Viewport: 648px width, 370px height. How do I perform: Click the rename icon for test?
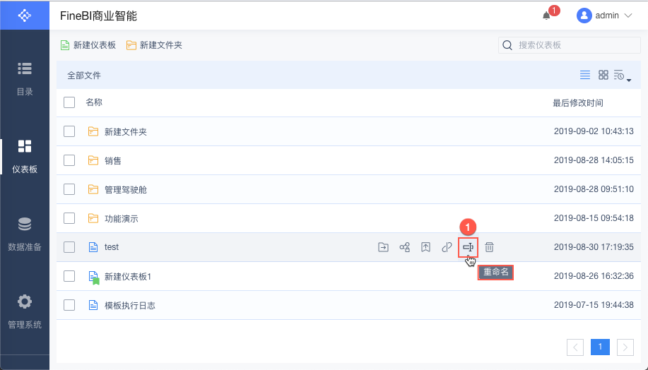[x=467, y=247]
